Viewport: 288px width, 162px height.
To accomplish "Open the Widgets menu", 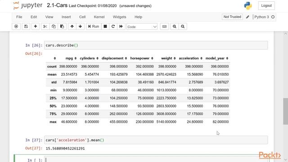I will [119, 17].
